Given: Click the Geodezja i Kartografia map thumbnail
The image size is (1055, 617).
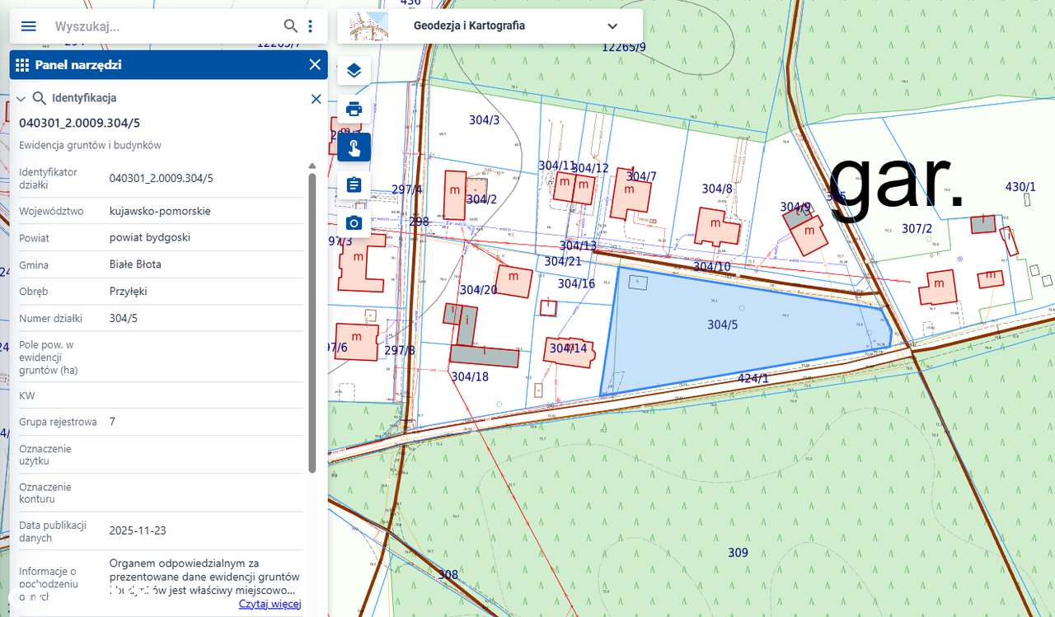Looking at the screenshot, I should tap(368, 26).
